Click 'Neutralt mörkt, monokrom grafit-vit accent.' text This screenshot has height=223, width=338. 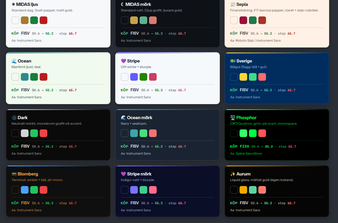47,124
